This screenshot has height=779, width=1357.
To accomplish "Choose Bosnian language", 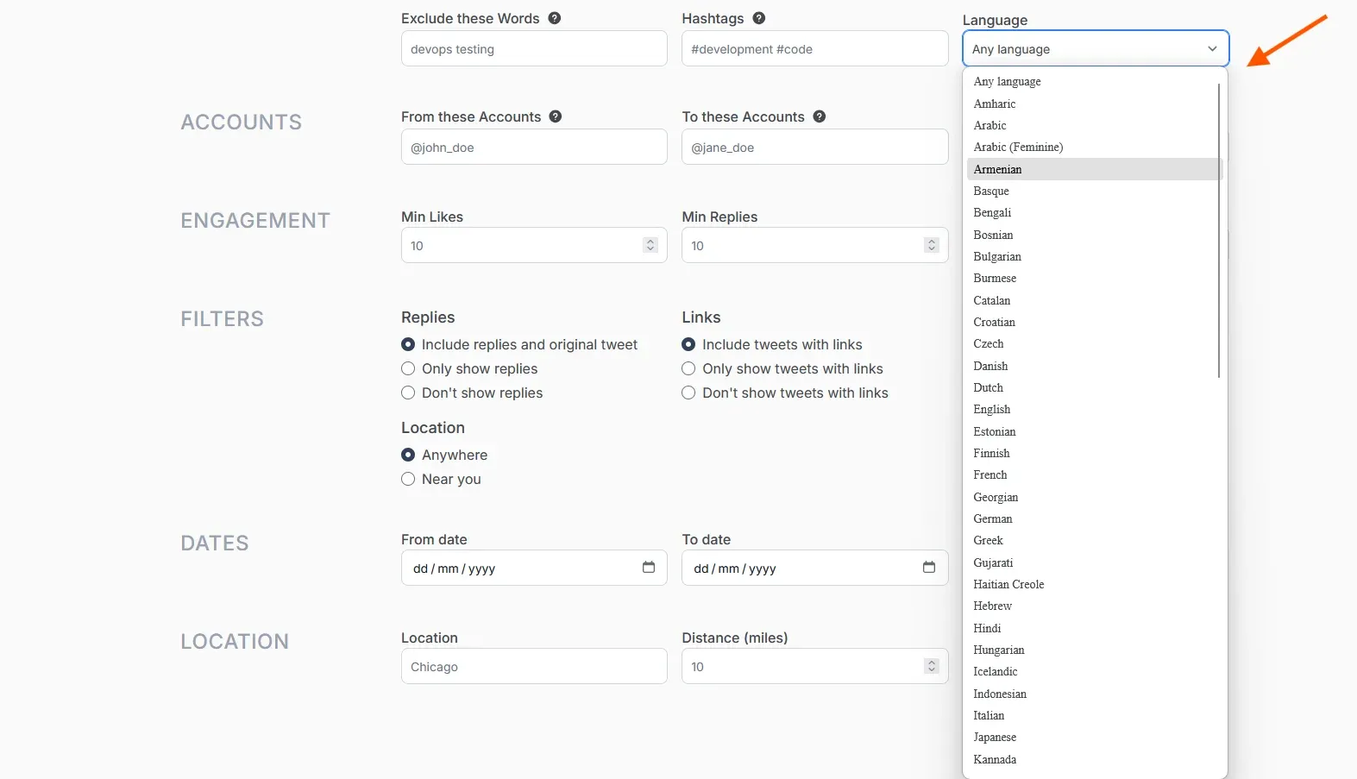I will click(1094, 235).
